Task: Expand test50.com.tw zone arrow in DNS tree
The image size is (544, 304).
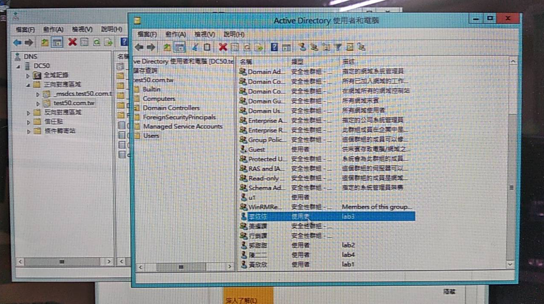Action: pos(38,104)
